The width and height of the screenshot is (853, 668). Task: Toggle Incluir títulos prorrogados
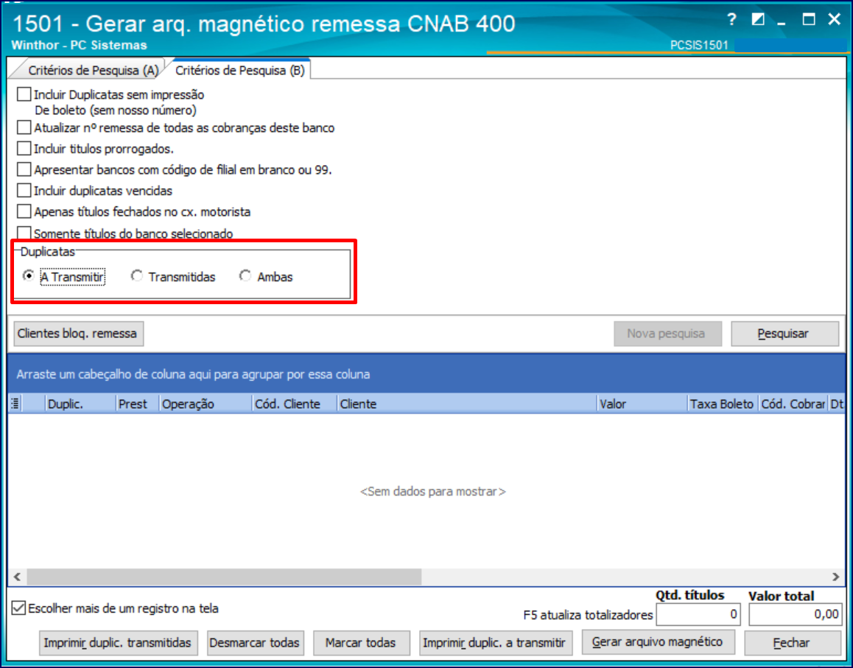tap(24, 148)
